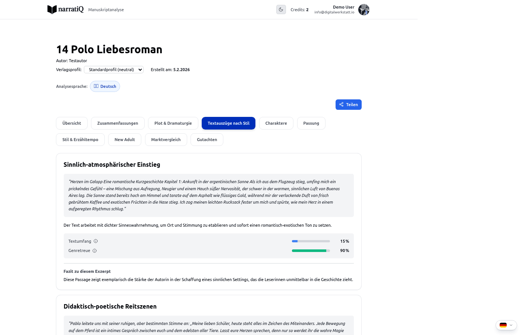Open the Verlagsprofil dropdown
Image resolution: width=522 pixels, height=335 pixels.
click(x=114, y=70)
